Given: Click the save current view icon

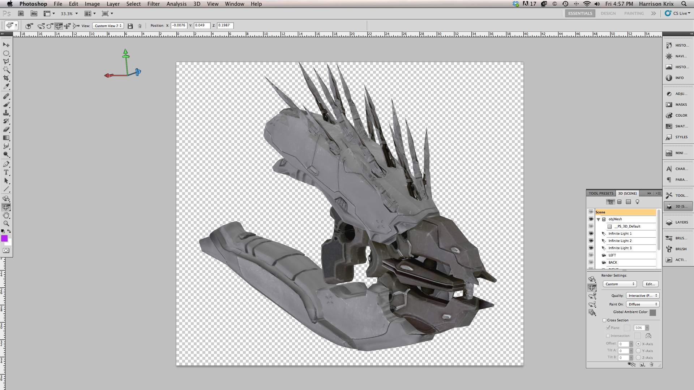Looking at the screenshot, I should coord(130,26).
